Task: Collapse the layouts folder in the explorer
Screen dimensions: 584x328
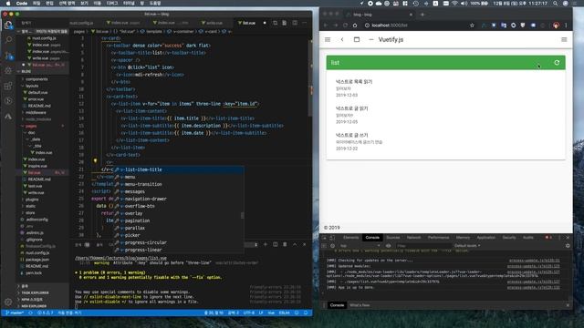Action: coord(32,86)
